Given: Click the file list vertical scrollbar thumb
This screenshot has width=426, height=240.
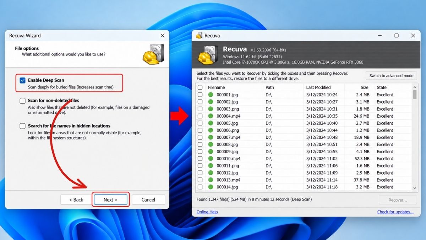Looking at the screenshot, I should [x=415, y=94].
